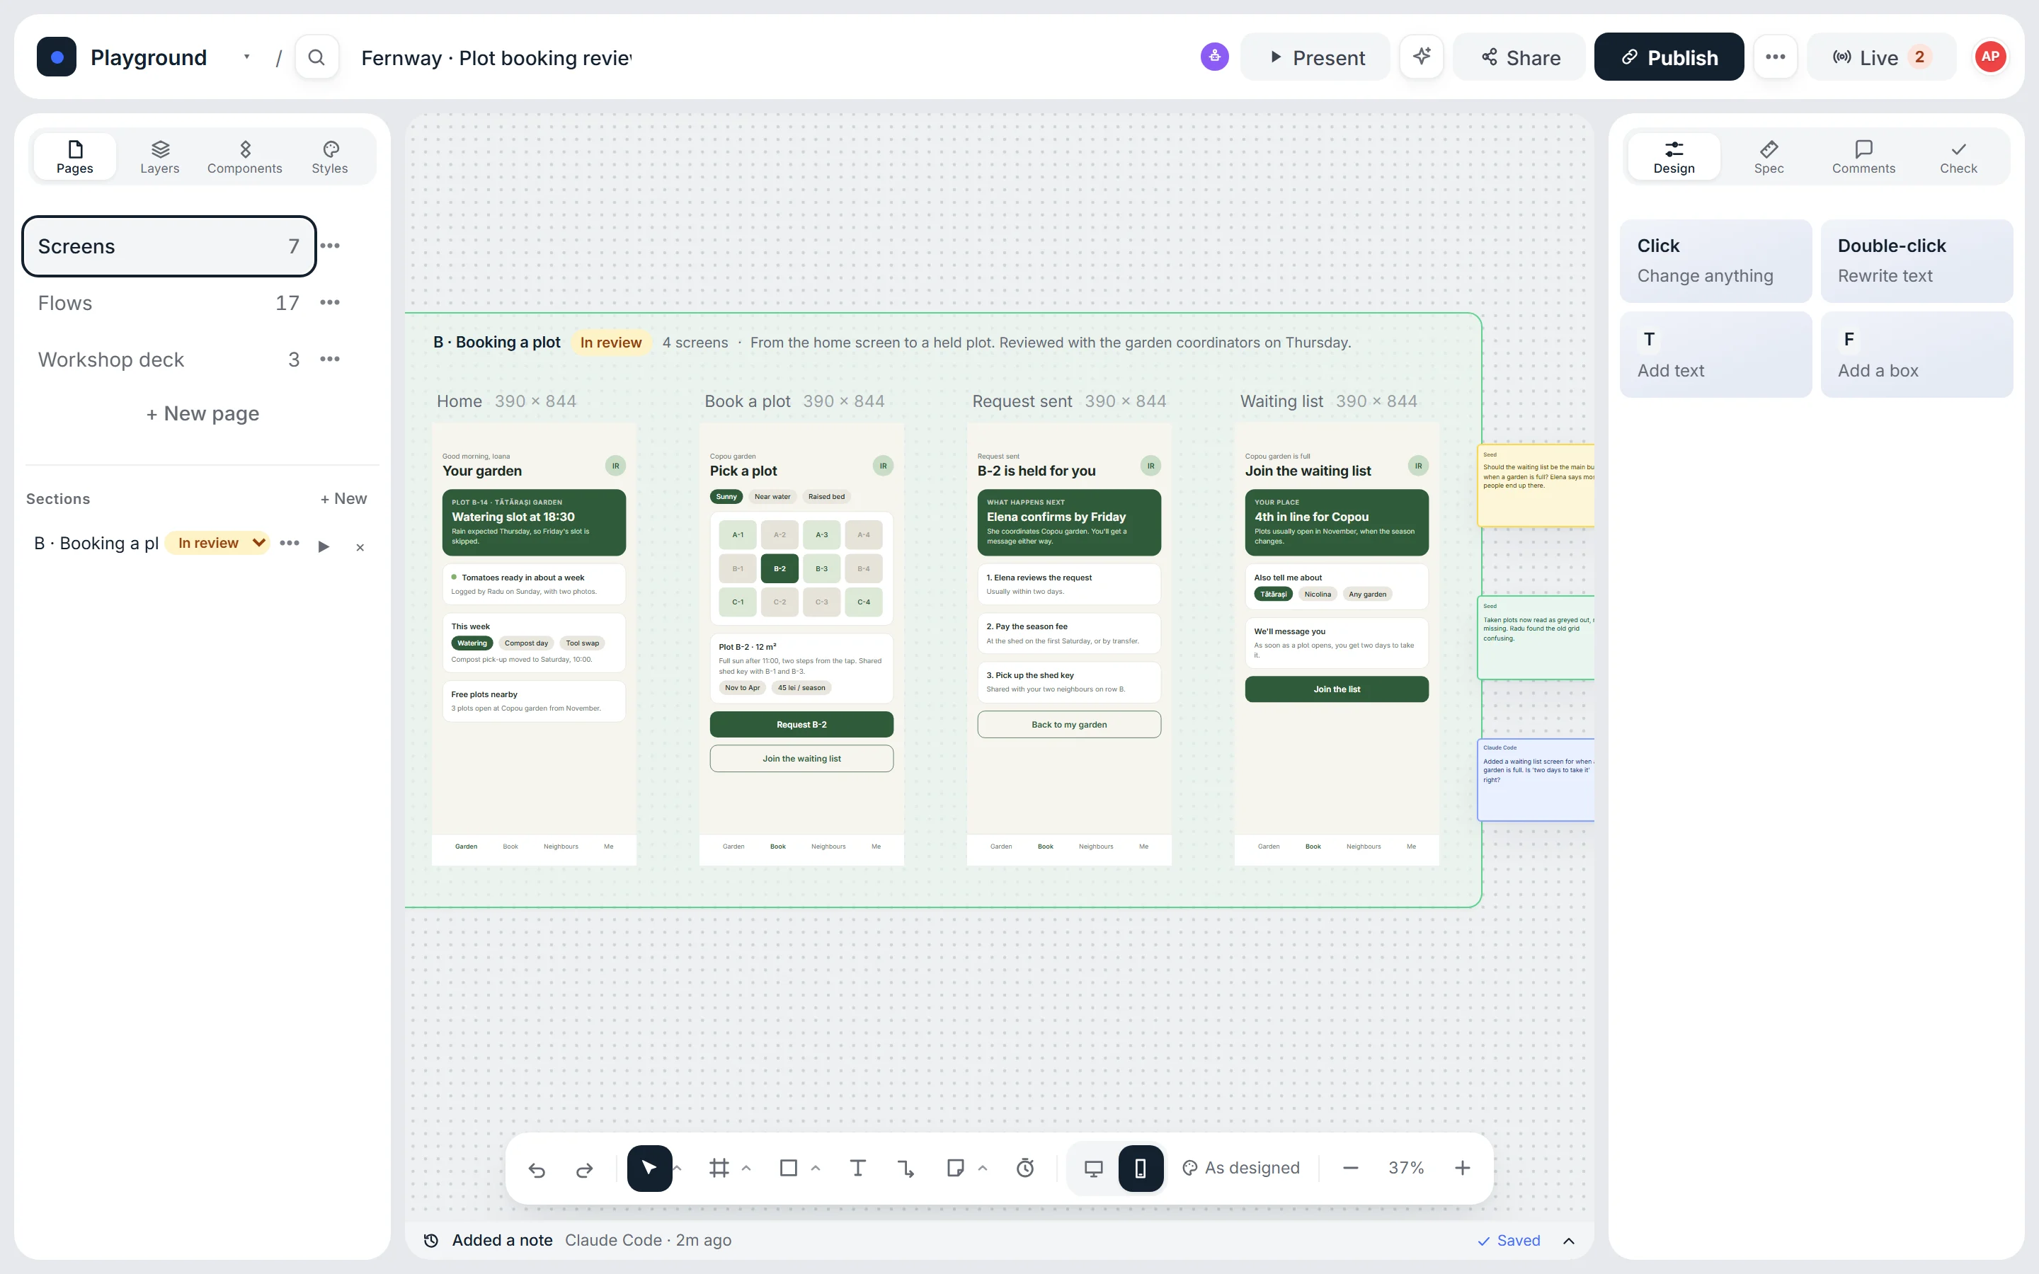The width and height of the screenshot is (2039, 1274).
Task: Open the AP user avatar
Action: point(1990,57)
